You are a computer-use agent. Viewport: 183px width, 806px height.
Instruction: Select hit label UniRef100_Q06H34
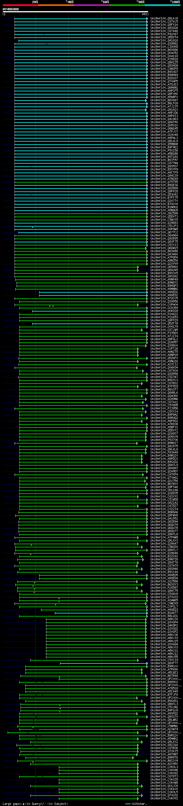coord(164,367)
